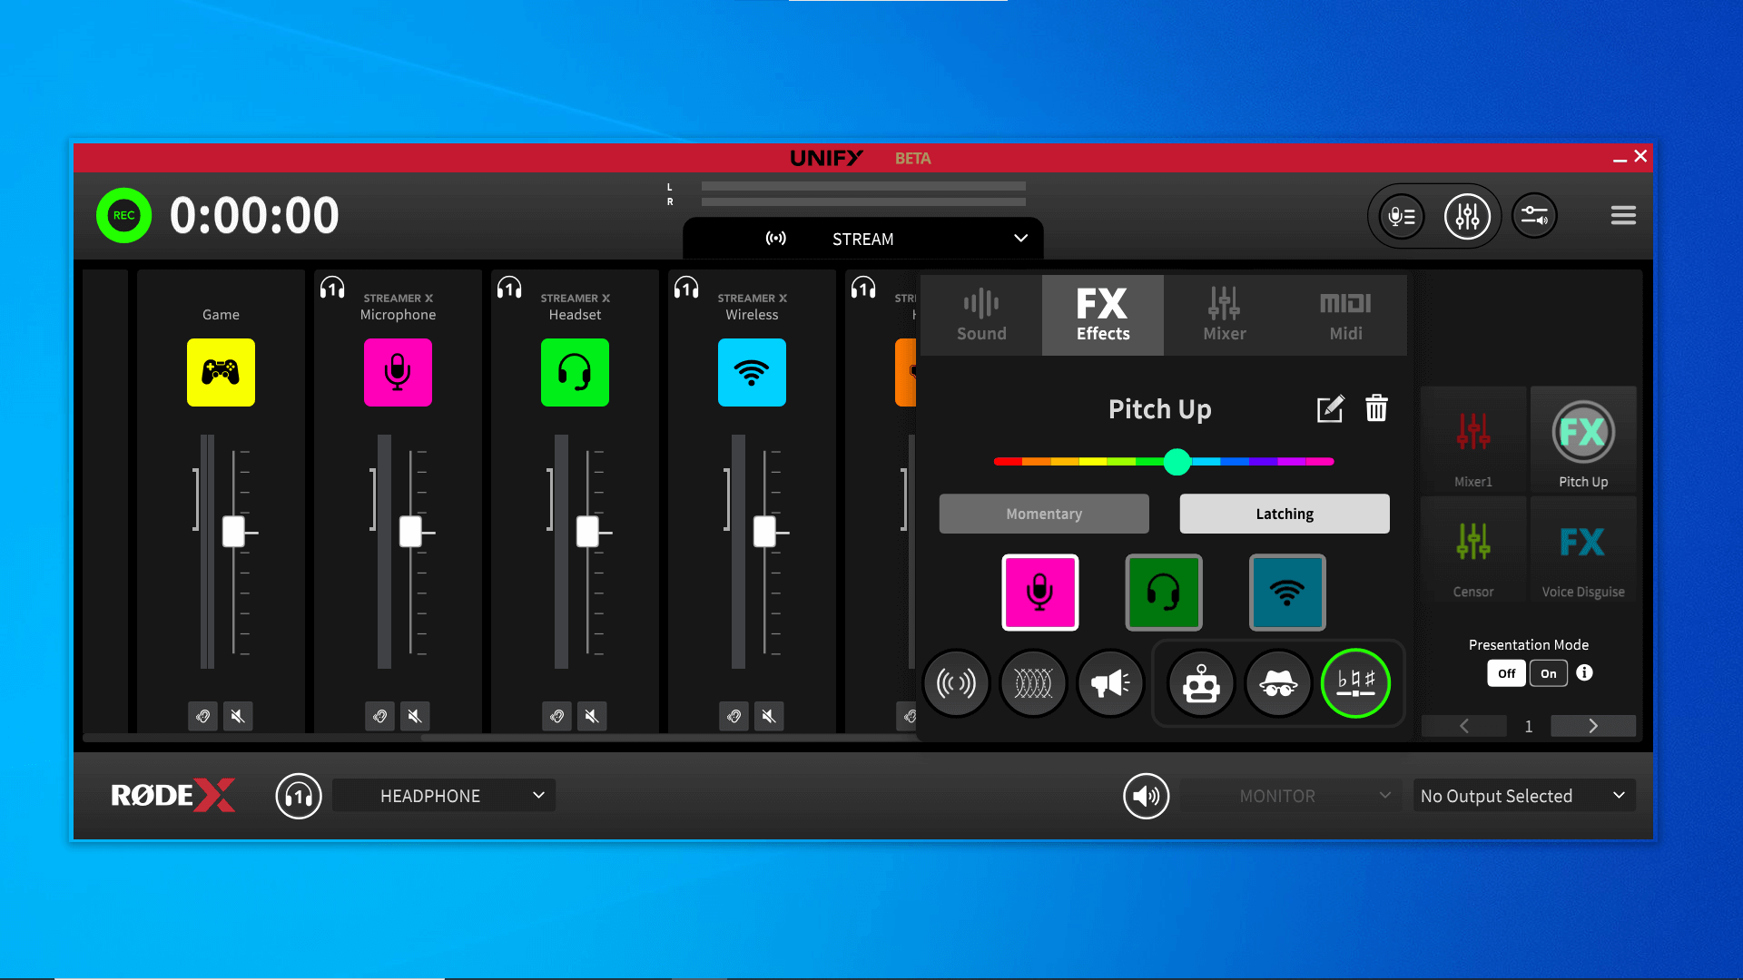Select the Wireless channel icon

tap(751, 372)
